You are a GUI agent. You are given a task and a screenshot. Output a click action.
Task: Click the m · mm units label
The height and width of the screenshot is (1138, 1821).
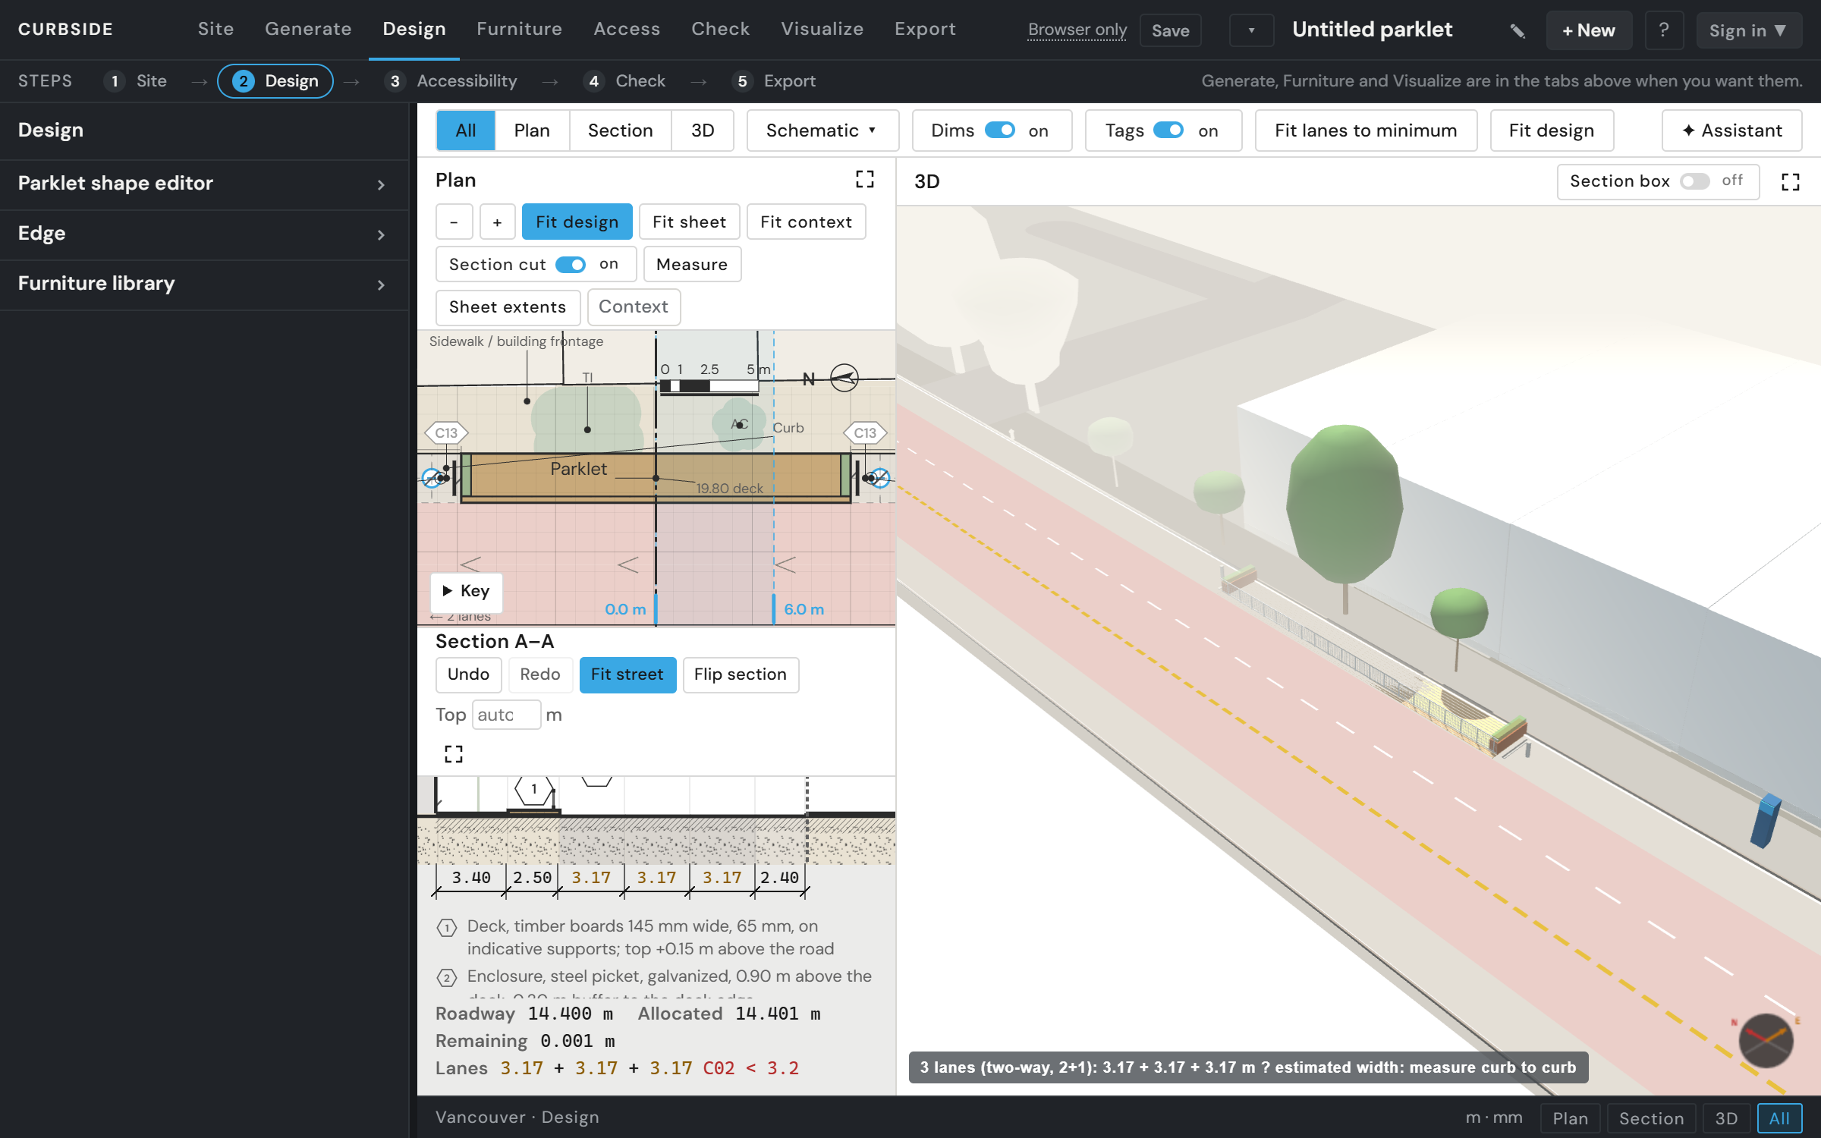click(1494, 1118)
